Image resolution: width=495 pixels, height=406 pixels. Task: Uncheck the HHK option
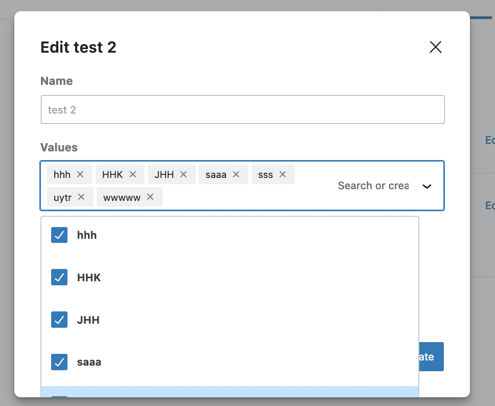pos(59,277)
